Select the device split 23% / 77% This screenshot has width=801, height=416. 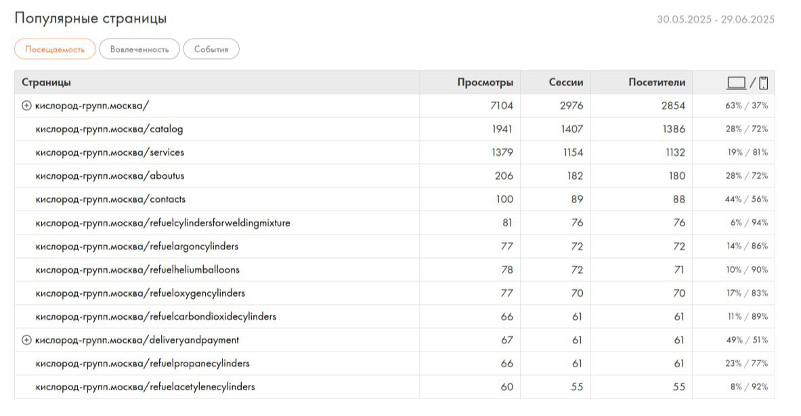coord(746,364)
